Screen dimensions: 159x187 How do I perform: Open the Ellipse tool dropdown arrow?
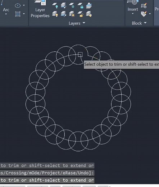pyautogui.click(x=24, y=5)
